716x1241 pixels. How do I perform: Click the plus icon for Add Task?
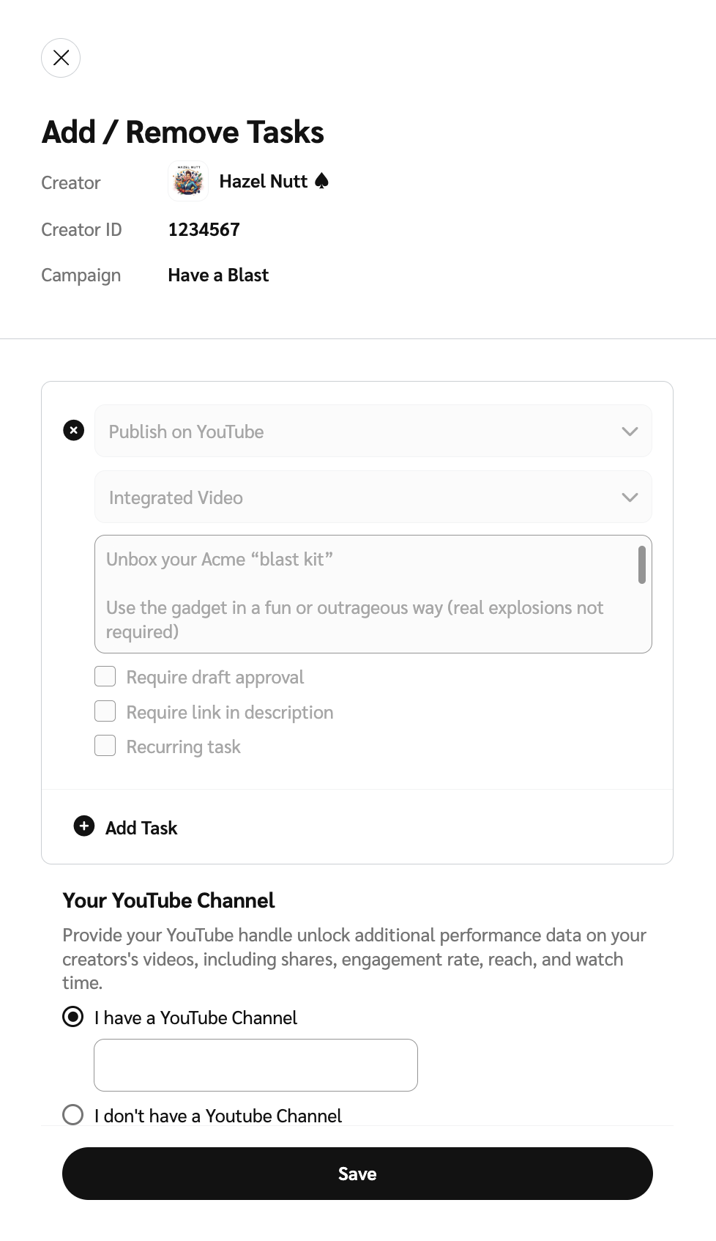point(84,826)
